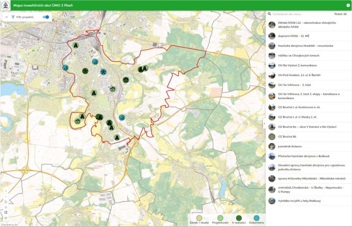Click the home default extent button
This screenshot has width=352, height=227.
tap(6, 202)
